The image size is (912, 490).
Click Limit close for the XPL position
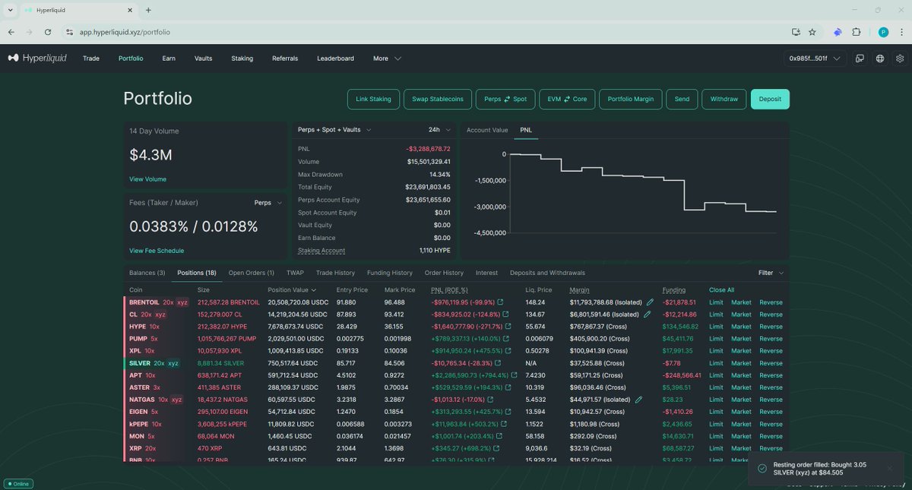pyautogui.click(x=716, y=351)
